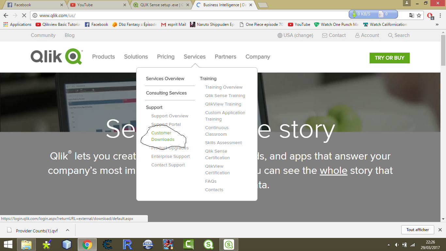Select Consulting Services in the dropdown

point(166,93)
